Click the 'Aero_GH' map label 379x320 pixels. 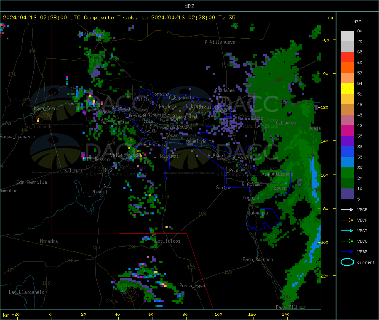[x=252, y=198]
